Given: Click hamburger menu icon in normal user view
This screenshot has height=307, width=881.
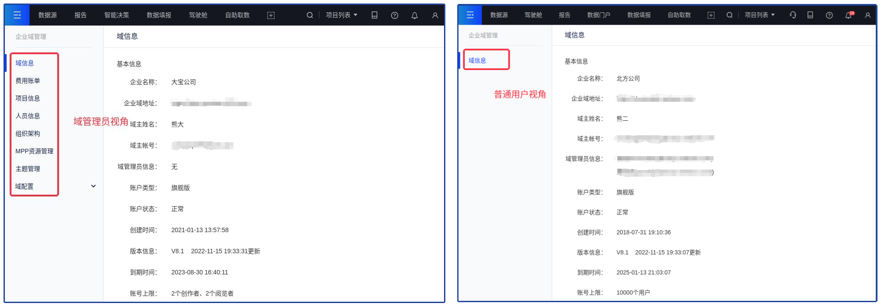Looking at the screenshot, I should click(470, 15).
